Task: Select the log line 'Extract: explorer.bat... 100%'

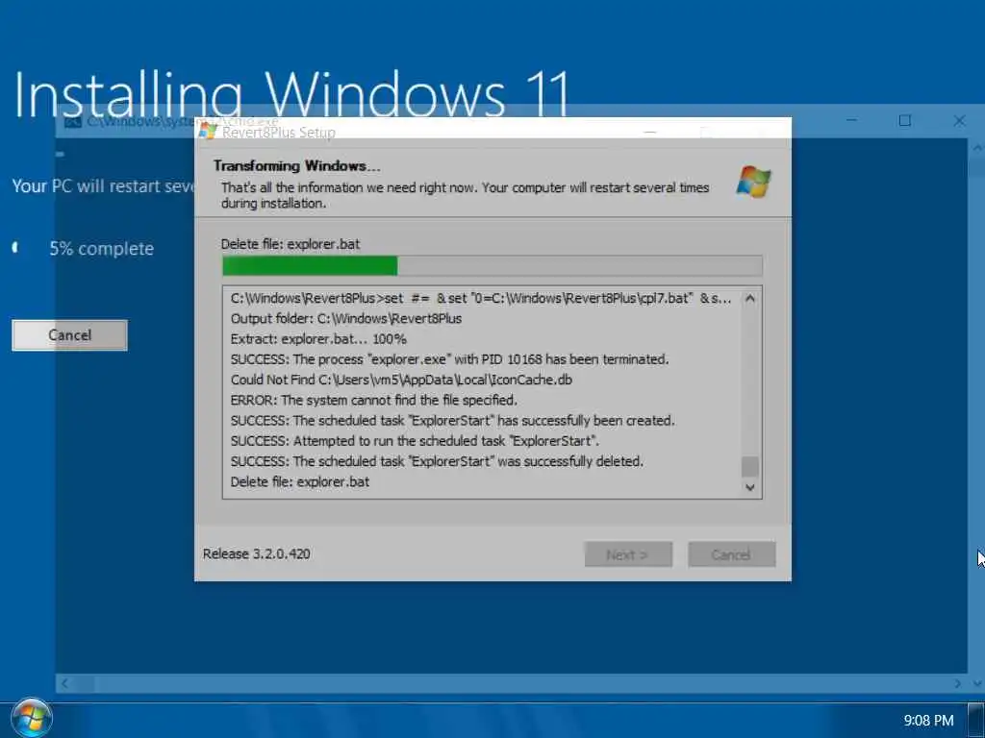Action: pos(318,339)
